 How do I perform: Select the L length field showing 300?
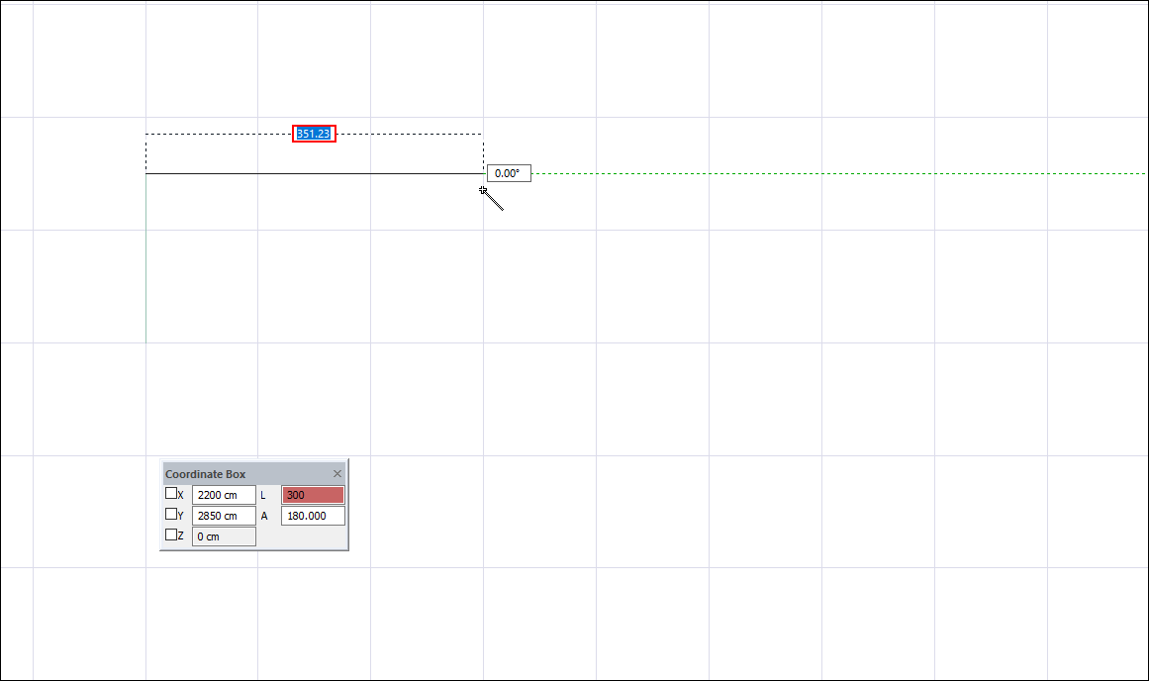[313, 495]
